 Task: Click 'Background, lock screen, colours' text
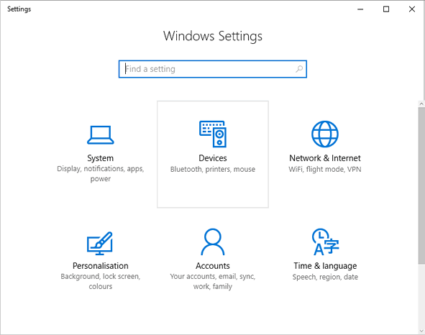coord(100,281)
